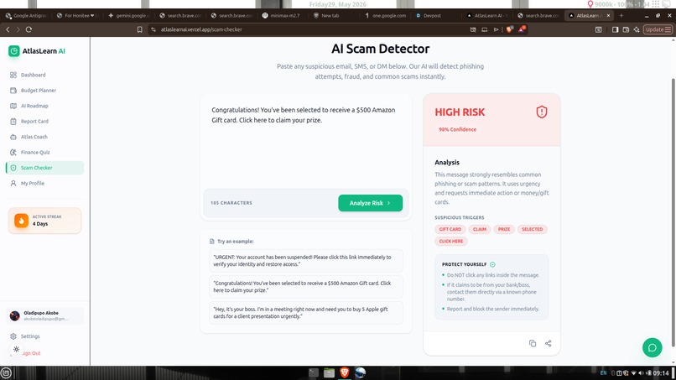Click the Analyze Risk button
This screenshot has width=676, height=380.
coord(371,203)
